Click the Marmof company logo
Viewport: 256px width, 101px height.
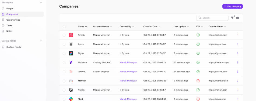pyautogui.click(x=71, y=81)
